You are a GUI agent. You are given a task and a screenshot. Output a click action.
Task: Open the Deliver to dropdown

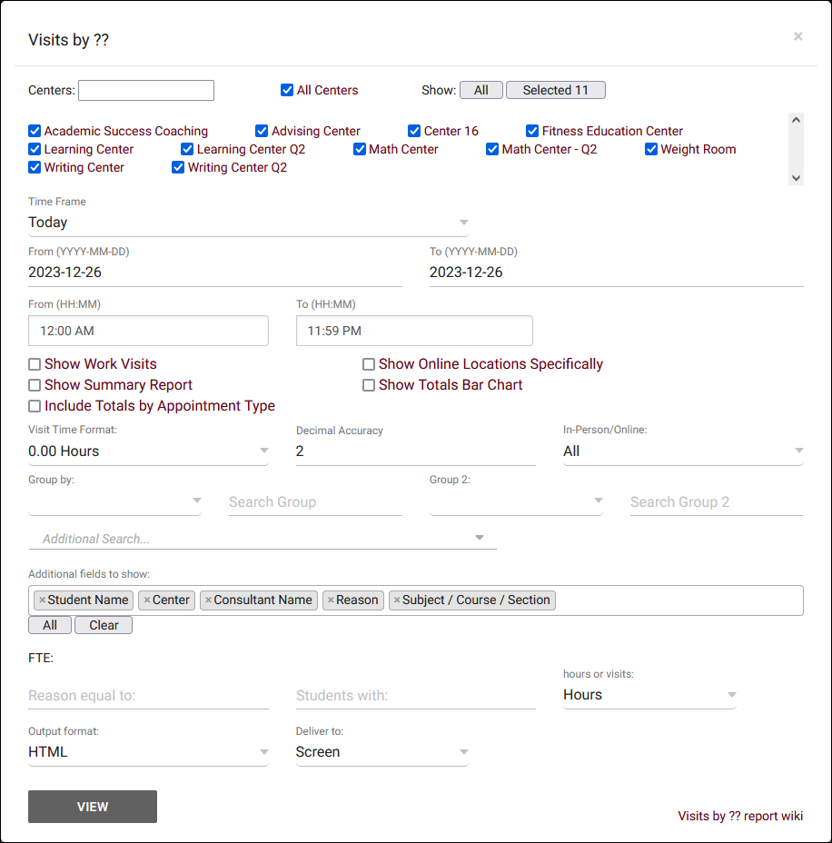click(x=381, y=752)
